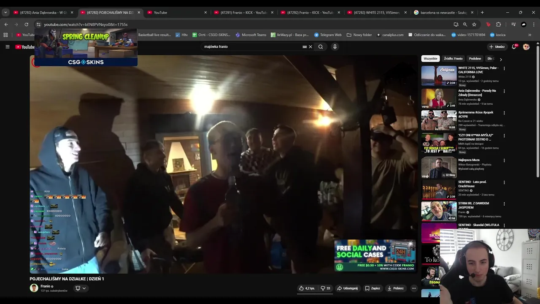
Task: Open the Nowy folder bookmark folder
Action: click(x=359, y=35)
